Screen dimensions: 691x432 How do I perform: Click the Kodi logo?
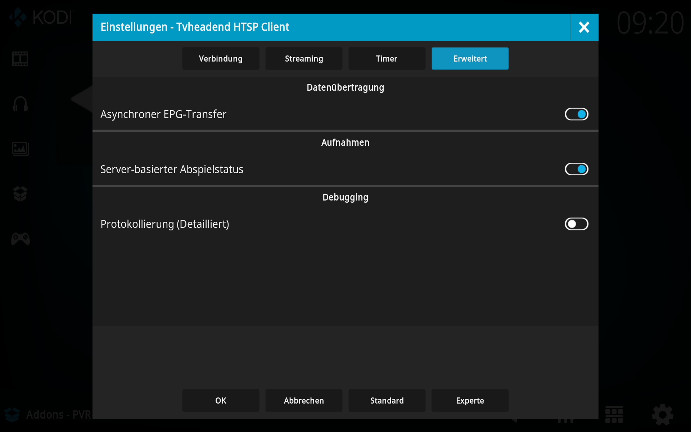[x=41, y=17]
